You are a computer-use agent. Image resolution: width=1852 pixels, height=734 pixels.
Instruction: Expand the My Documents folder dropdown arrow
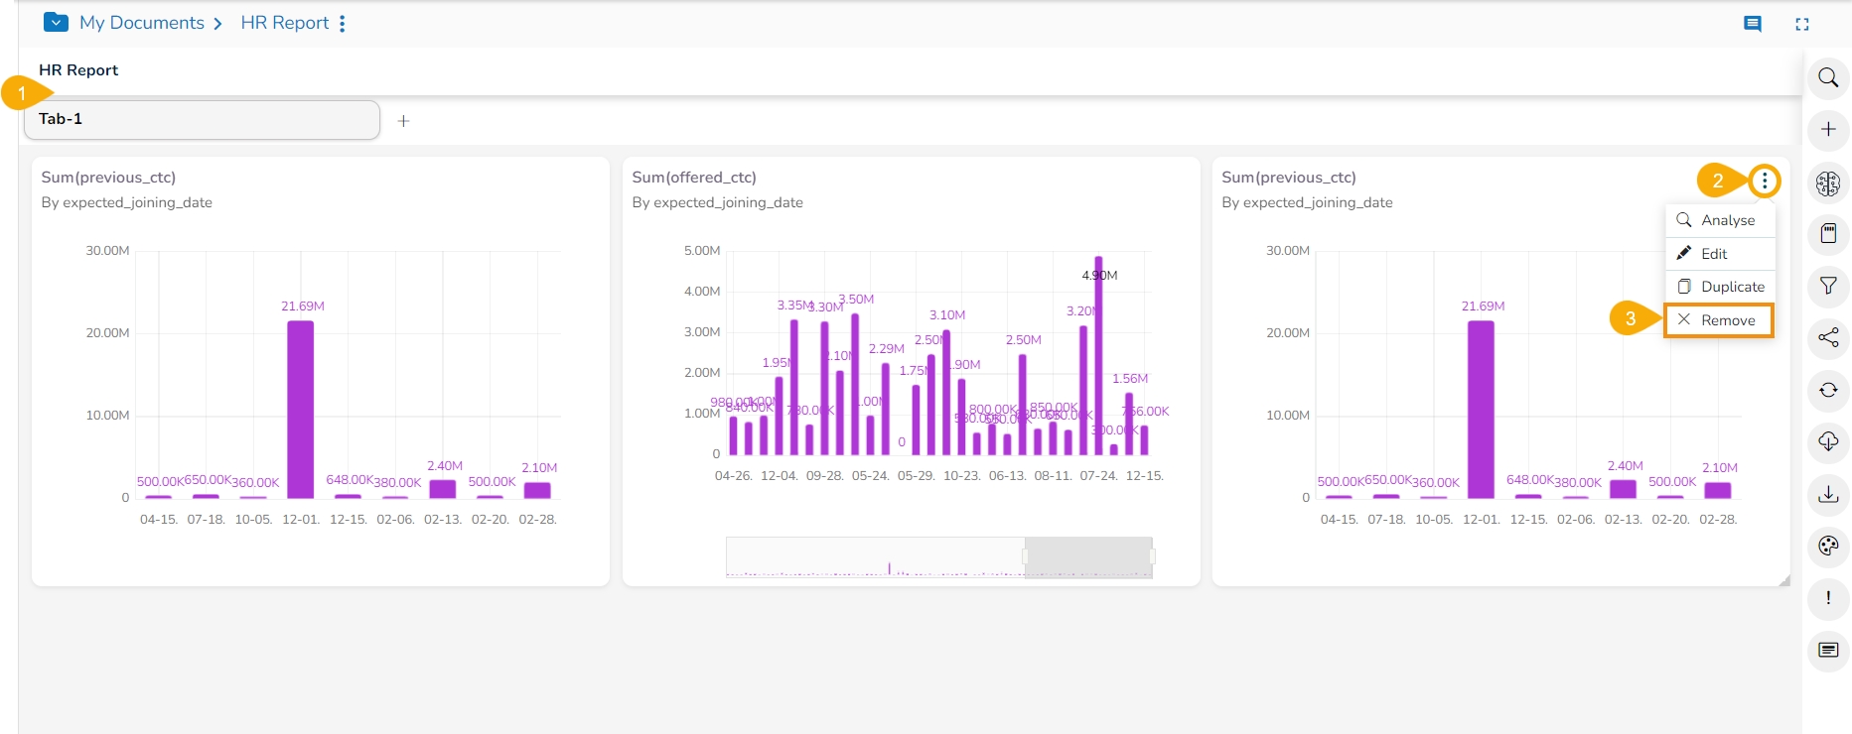tap(57, 23)
